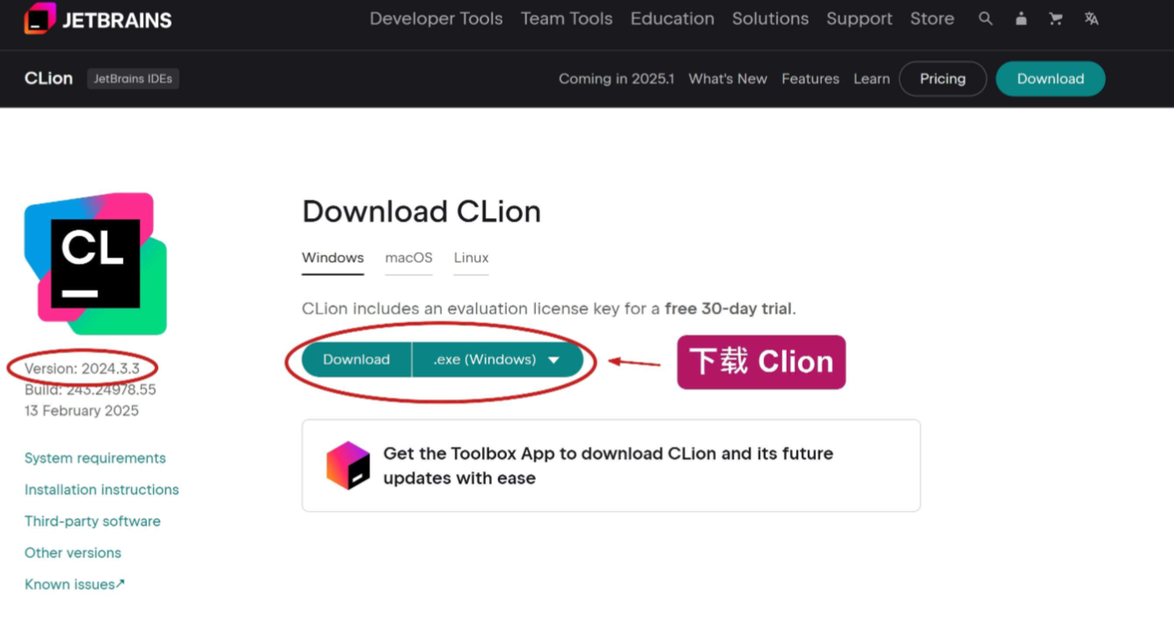1174x633 pixels.
Task: Open the search magnifier icon
Action: coord(986,18)
